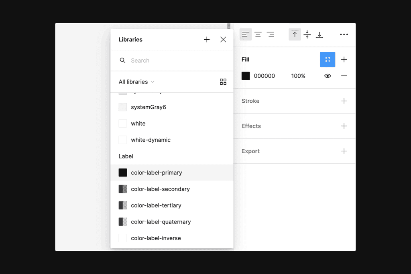Select the color-label-secondary style

160,189
